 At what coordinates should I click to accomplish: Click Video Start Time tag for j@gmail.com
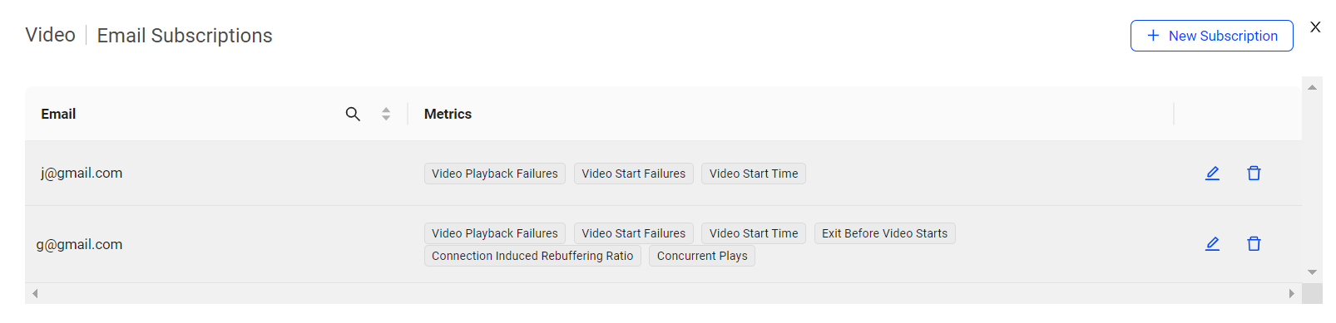(754, 174)
